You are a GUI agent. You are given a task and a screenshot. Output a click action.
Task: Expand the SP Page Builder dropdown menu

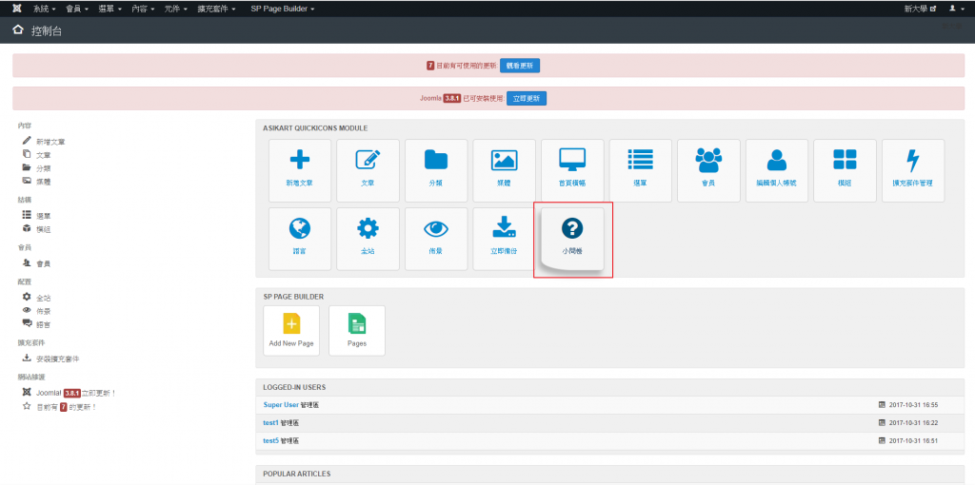tap(282, 9)
